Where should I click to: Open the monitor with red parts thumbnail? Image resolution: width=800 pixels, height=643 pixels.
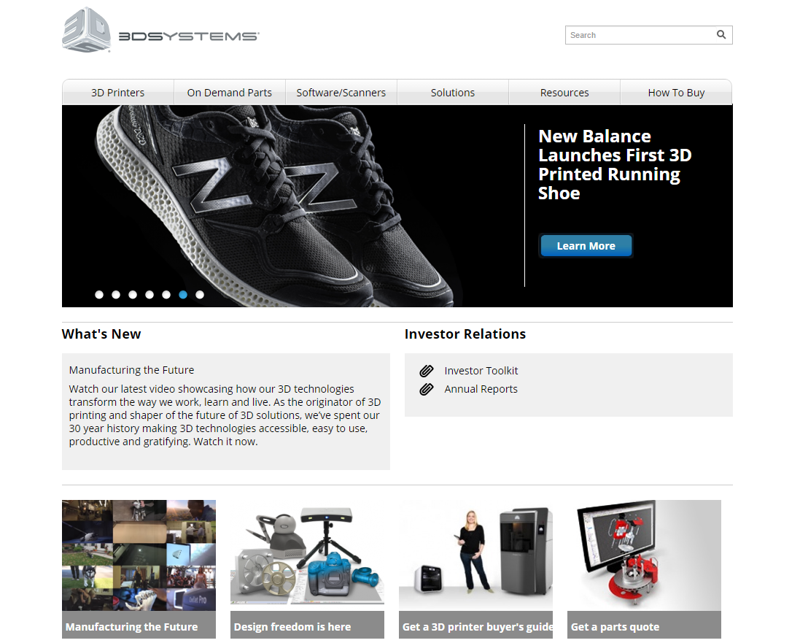click(644, 555)
